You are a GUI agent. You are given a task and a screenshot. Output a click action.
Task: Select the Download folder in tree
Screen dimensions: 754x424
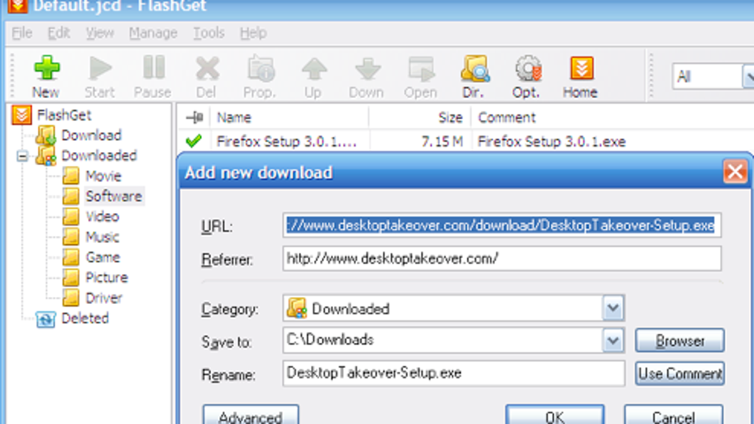(x=79, y=135)
